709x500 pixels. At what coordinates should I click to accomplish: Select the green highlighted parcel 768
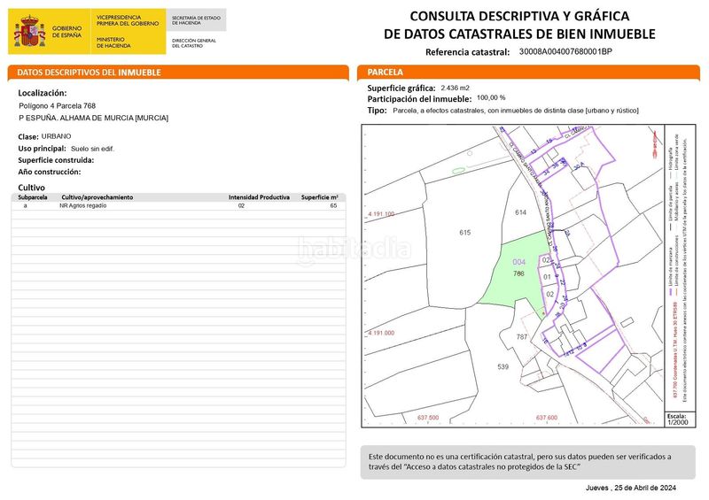(516, 271)
